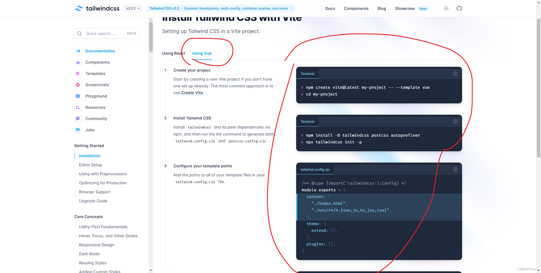Click the 'npx tailwindcss init -p' line
Screen dimensions: 541x273
coord(334,142)
